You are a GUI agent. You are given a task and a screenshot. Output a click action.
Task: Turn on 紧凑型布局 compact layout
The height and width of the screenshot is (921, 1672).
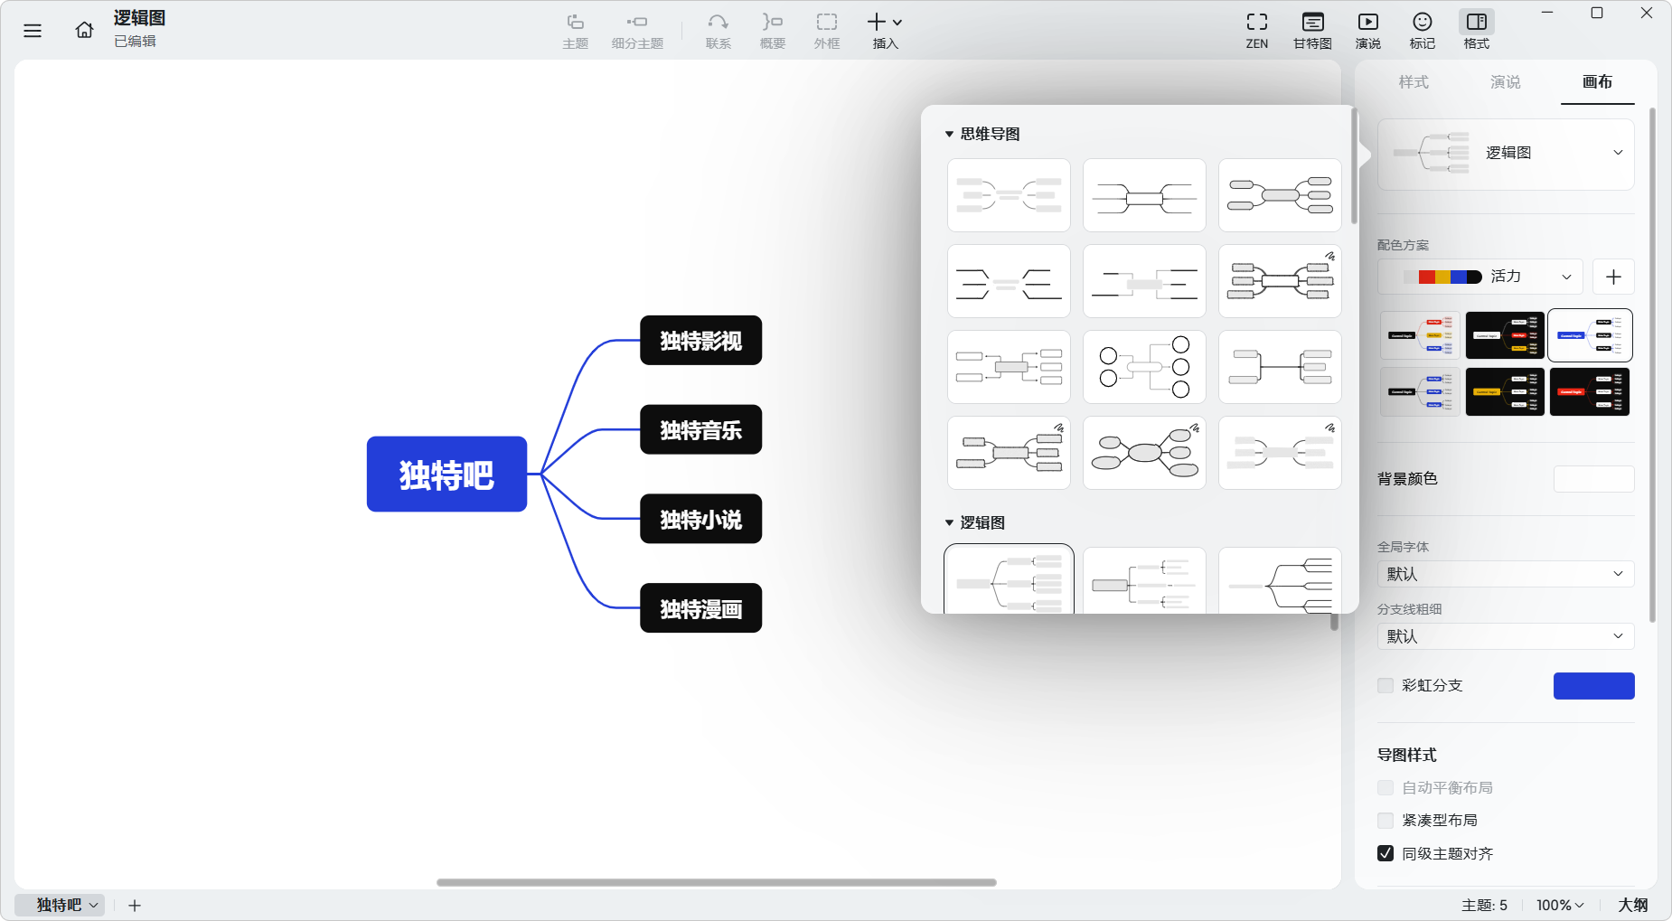click(x=1386, y=820)
